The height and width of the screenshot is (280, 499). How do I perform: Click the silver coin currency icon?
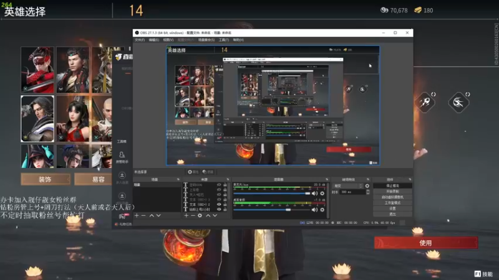(384, 10)
